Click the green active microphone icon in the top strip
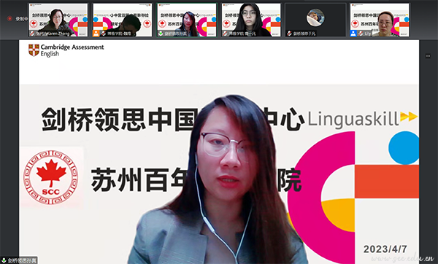Image resolution: width=438 pixels, height=264 pixels. [x=161, y=34]
